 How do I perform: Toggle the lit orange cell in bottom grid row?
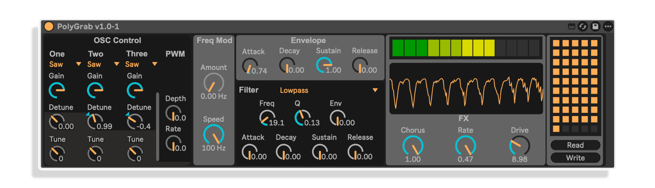[x=556, y=129]
